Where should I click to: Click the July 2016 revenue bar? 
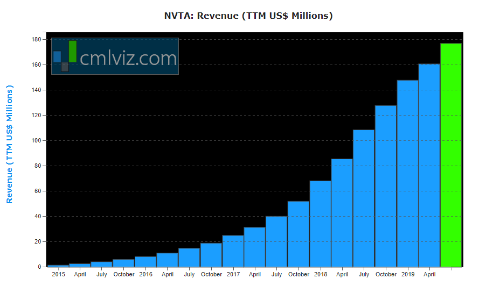(189, 258)
